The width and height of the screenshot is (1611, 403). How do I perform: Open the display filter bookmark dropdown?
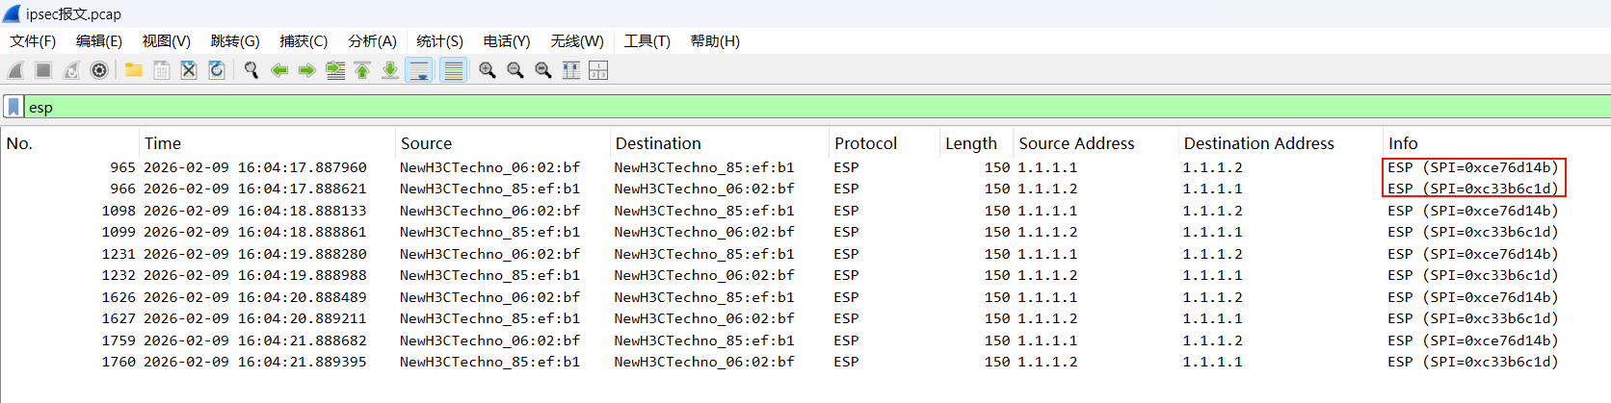(x=13, y=107)
